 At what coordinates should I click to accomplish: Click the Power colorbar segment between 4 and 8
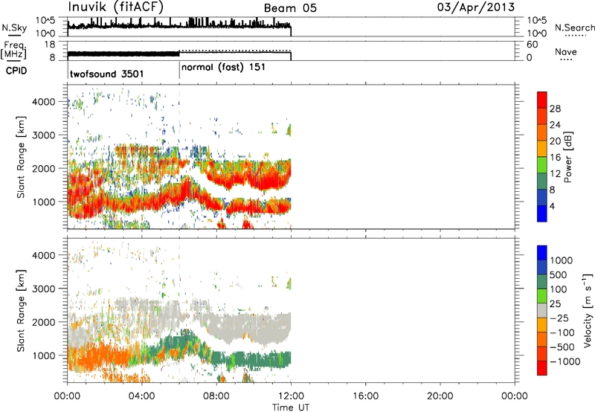pos(542,197)
